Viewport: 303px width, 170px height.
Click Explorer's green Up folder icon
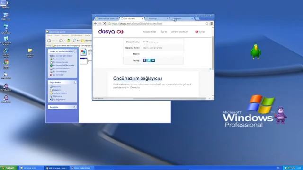click(x=68, y=41)
